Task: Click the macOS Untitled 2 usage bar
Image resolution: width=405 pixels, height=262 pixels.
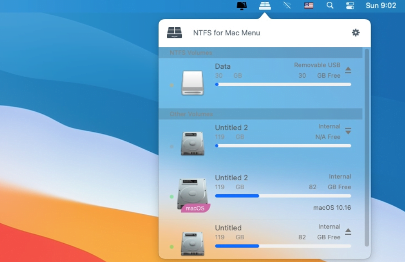Action: [x=283, y=196]
